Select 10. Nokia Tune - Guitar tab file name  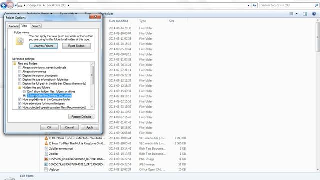point(77,138)
